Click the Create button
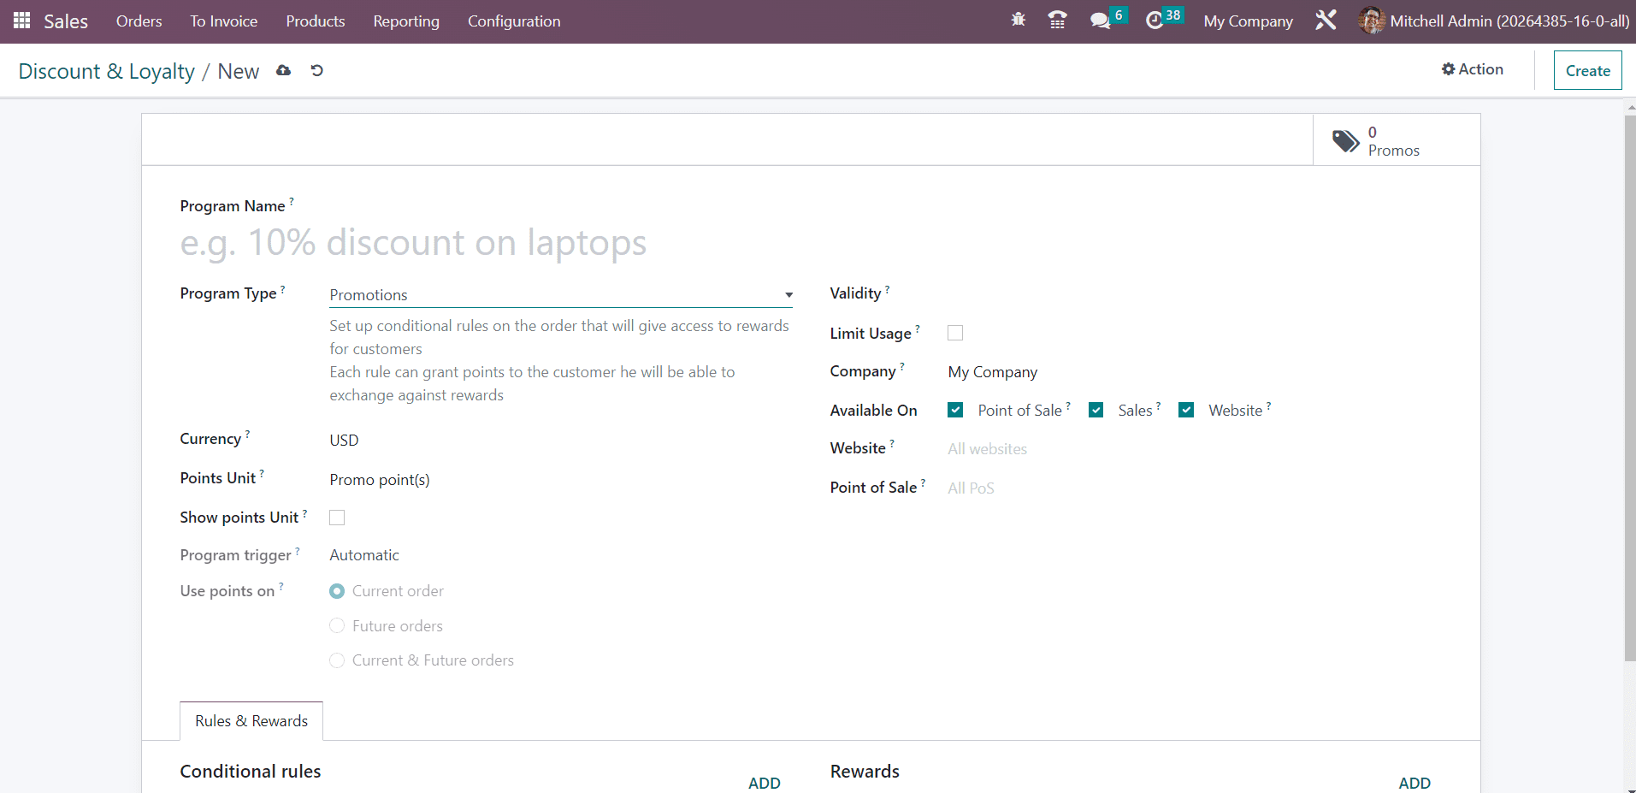This screenshot has height=793, width=1636. tap(1587, 71)
